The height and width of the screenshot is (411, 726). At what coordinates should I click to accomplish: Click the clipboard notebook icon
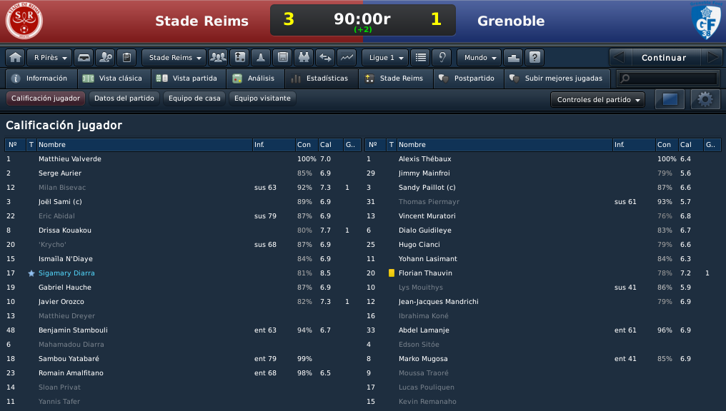(126, 58)
